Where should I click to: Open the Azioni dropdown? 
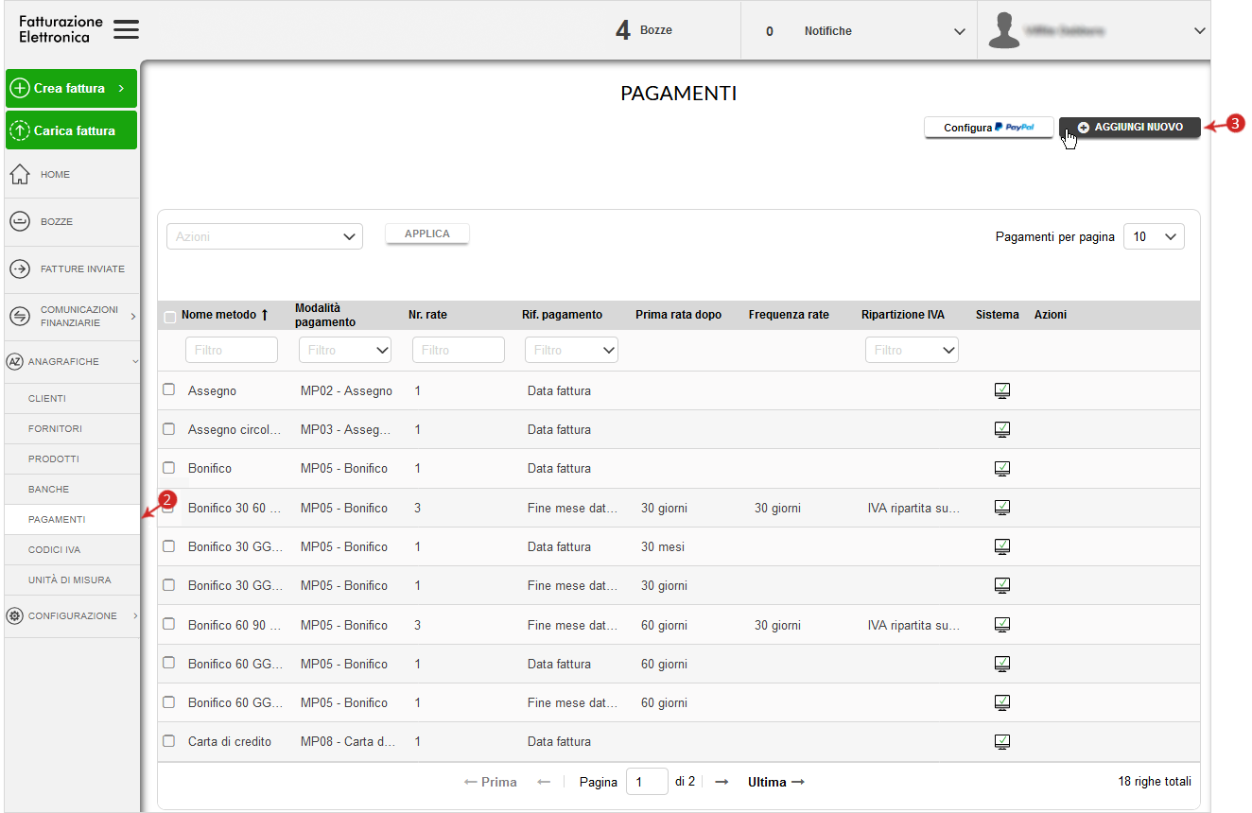click(x=265, y=236)
